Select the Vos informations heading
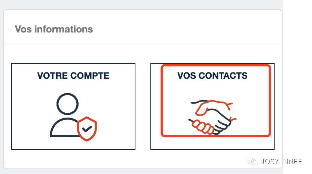 click(53, 29)
